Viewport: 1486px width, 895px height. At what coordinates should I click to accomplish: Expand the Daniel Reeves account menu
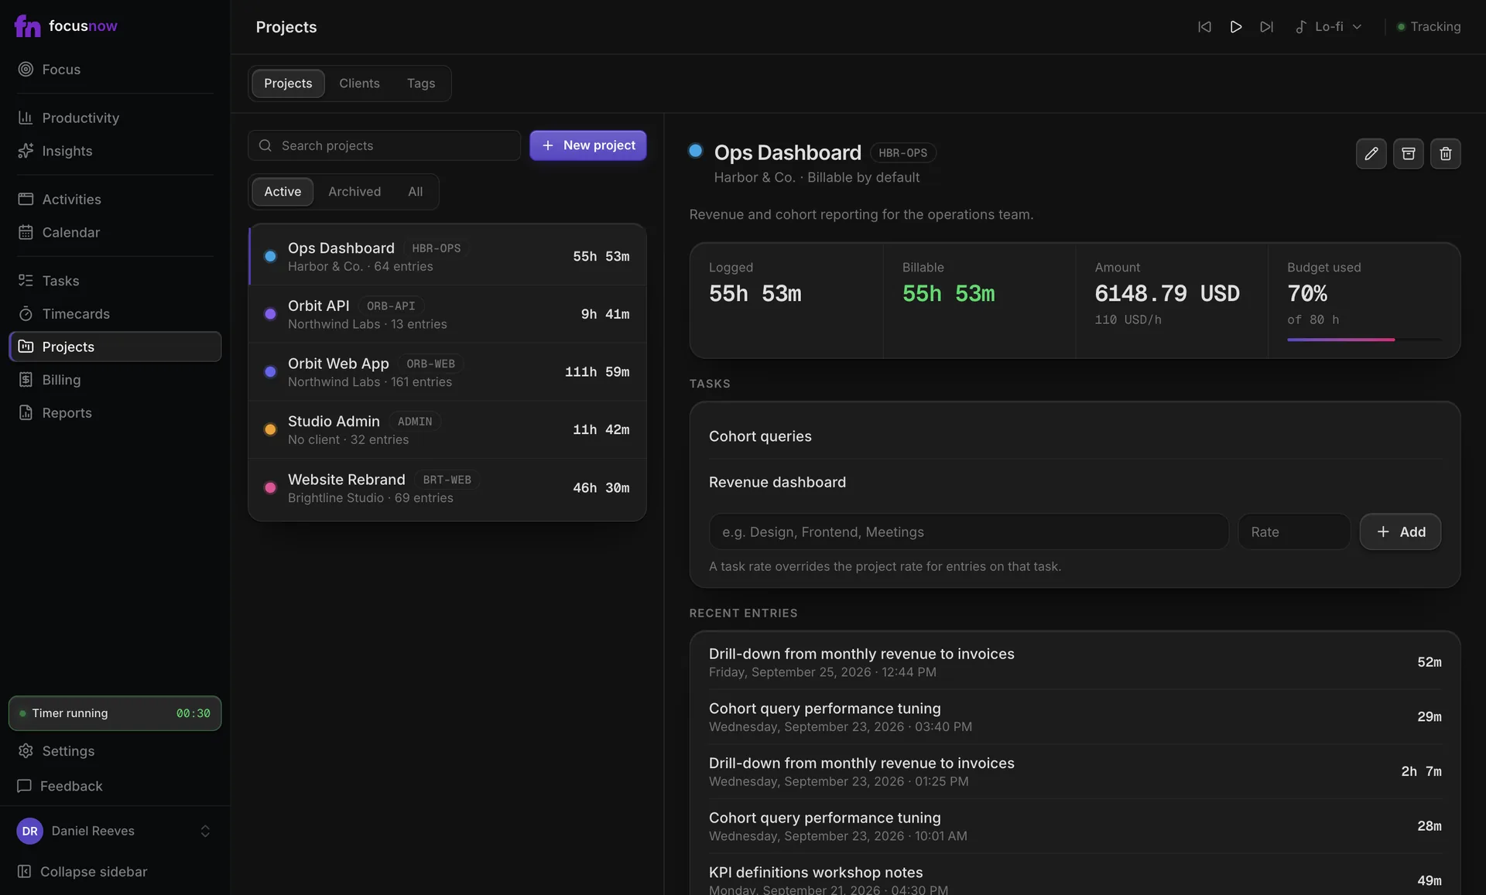coord(115,831)
